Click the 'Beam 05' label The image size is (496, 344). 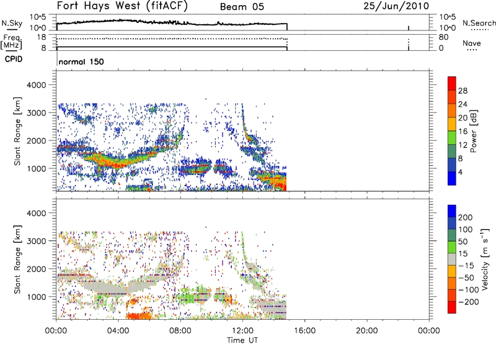[242, 7]
